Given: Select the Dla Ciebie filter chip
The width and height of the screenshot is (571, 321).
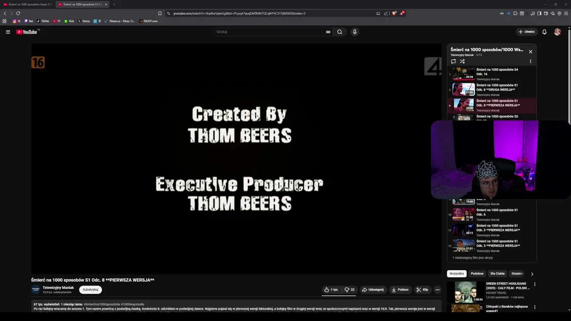Looking at the screenshot, I should click(x=497, y=273).
